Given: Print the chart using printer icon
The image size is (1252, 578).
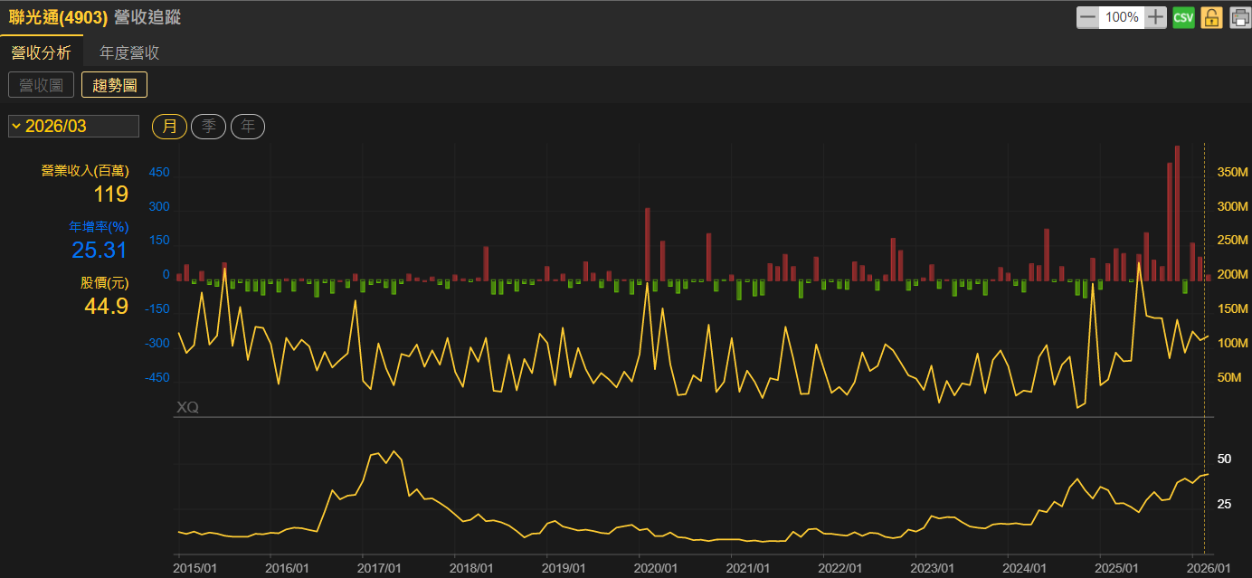Looking at the screenshot, I should [x=1238, y=17].
